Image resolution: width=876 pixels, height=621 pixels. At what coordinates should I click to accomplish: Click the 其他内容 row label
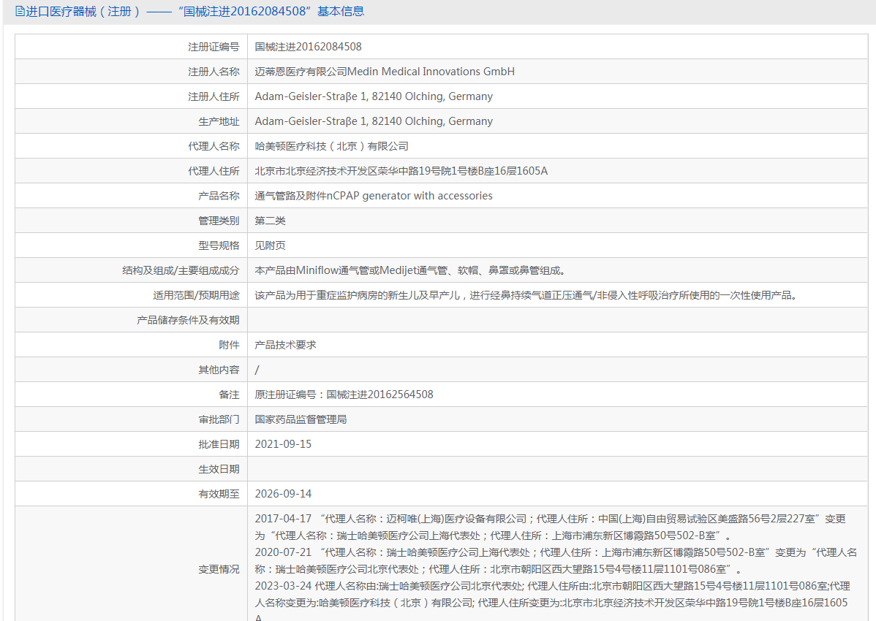pyautogui.click(x=219, y=370)
